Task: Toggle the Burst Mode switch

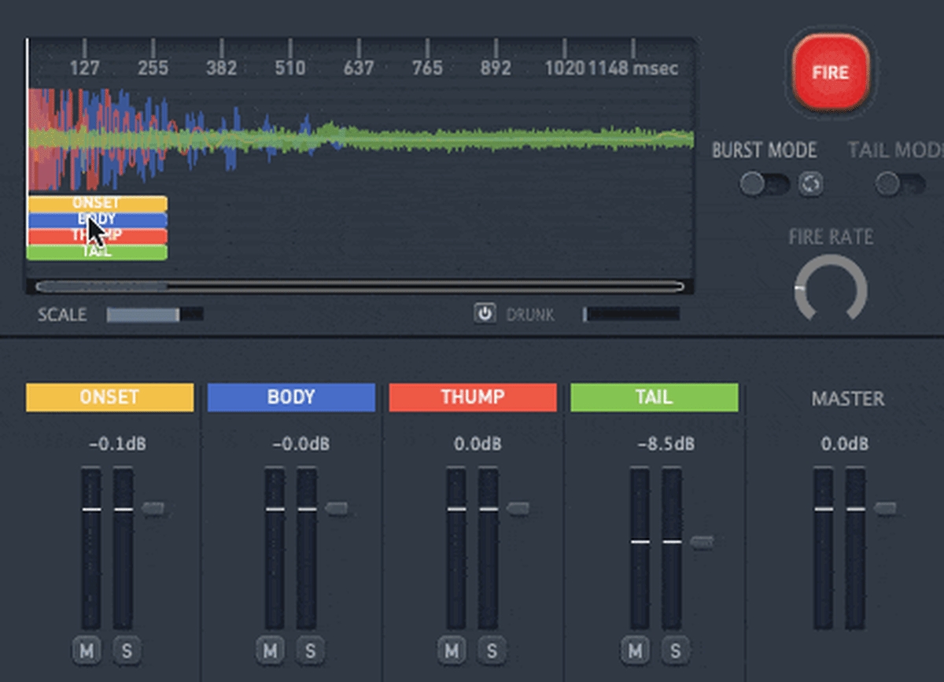Action: 764,185
